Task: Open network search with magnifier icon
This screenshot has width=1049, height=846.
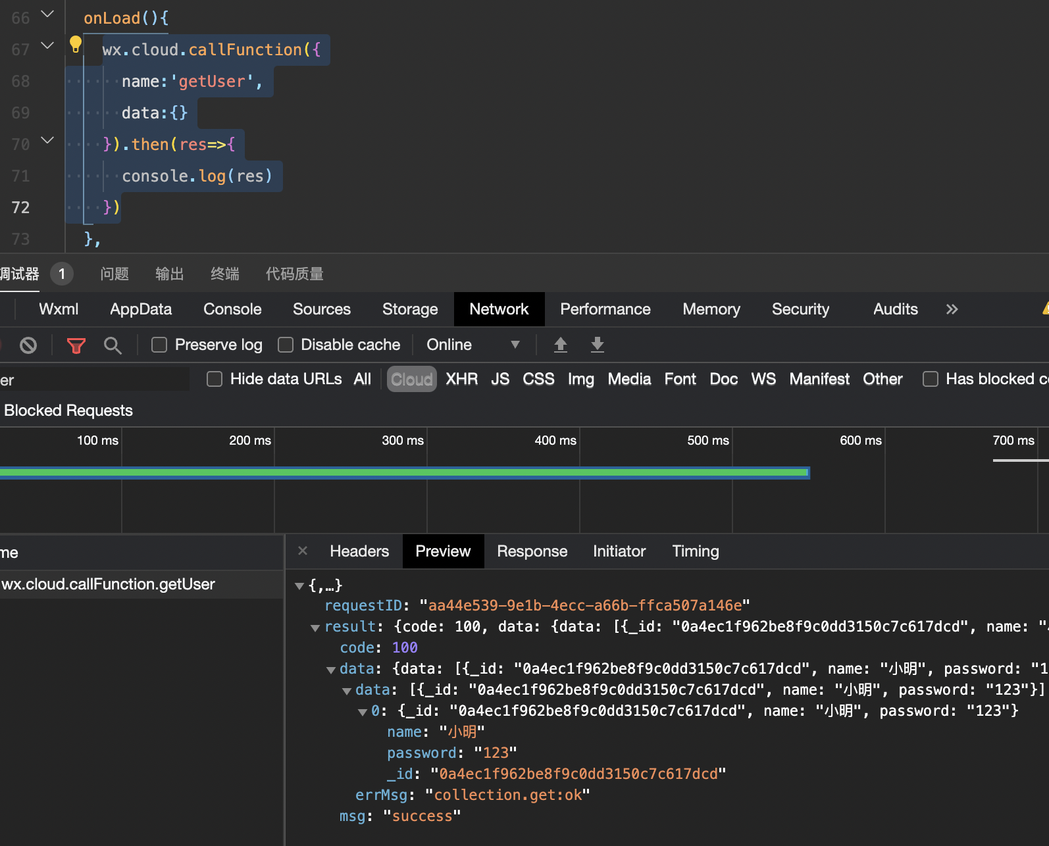Action: tap(113, 345)
